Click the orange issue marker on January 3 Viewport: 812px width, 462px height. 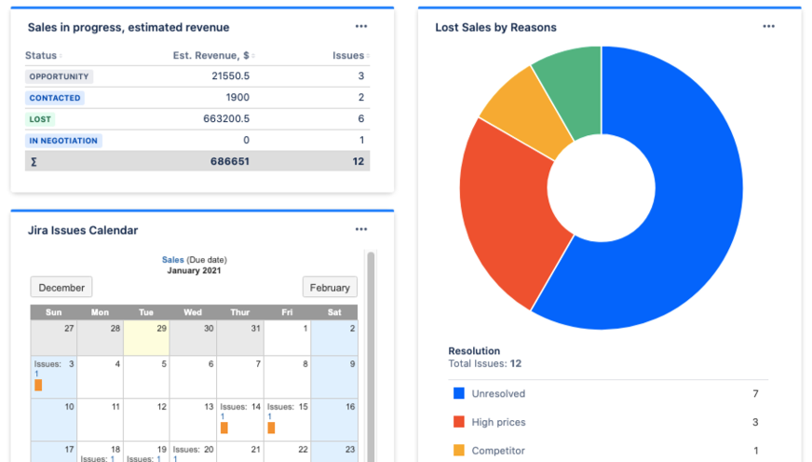[38, 385]
